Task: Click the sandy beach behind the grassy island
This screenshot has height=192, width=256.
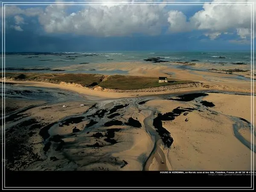Action: [x=128, y=68]
